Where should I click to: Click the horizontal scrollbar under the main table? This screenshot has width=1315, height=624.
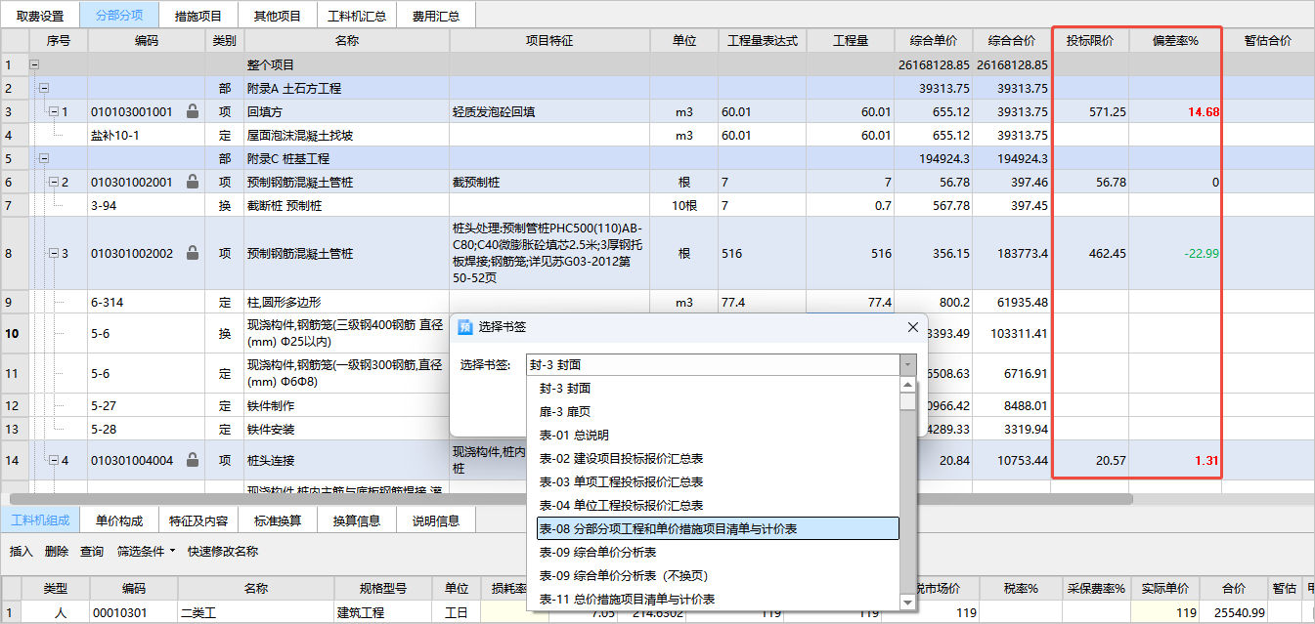click(587, 499)
